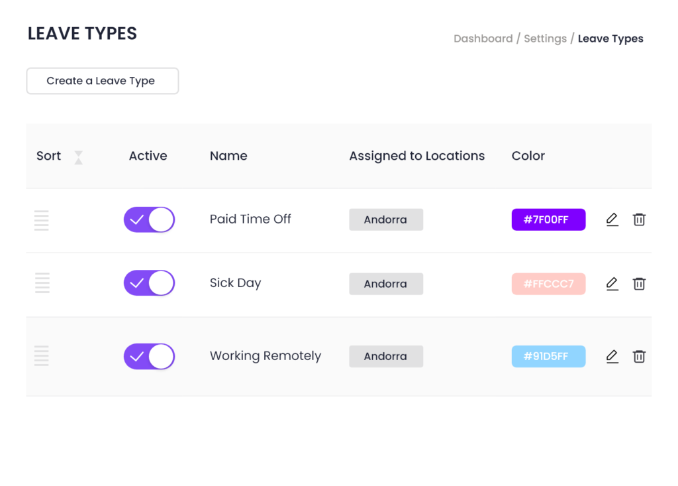Select the #7F00FF purple color swatch

pyautogui.click(x=548, y=219)
